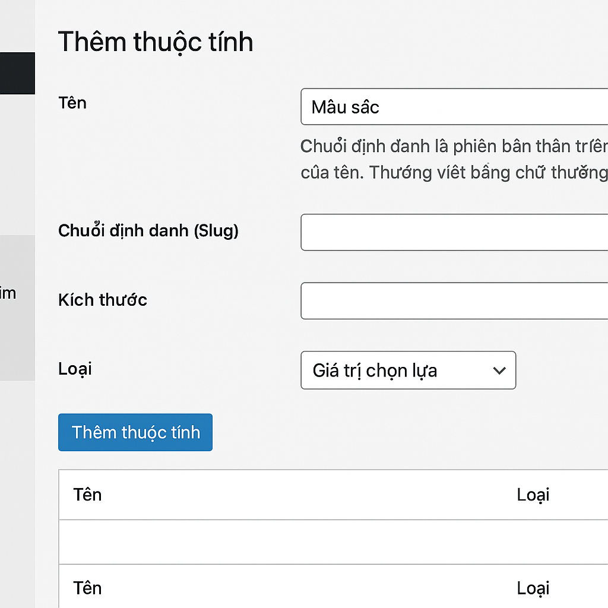608x608 pixels.
Task: Click the chevron on the Loại selector
Action: [x=499, y=370]
